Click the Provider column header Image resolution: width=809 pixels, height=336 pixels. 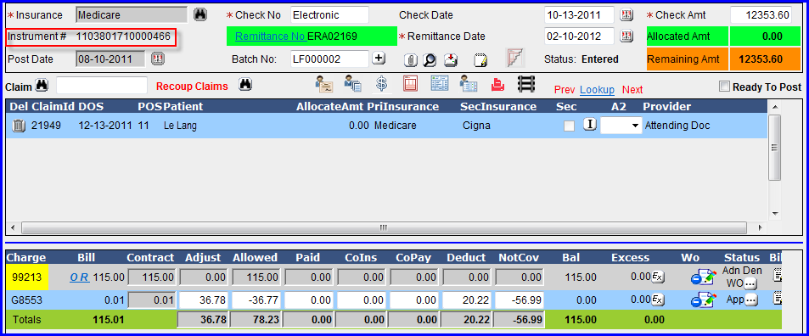[x=666, y=107]
